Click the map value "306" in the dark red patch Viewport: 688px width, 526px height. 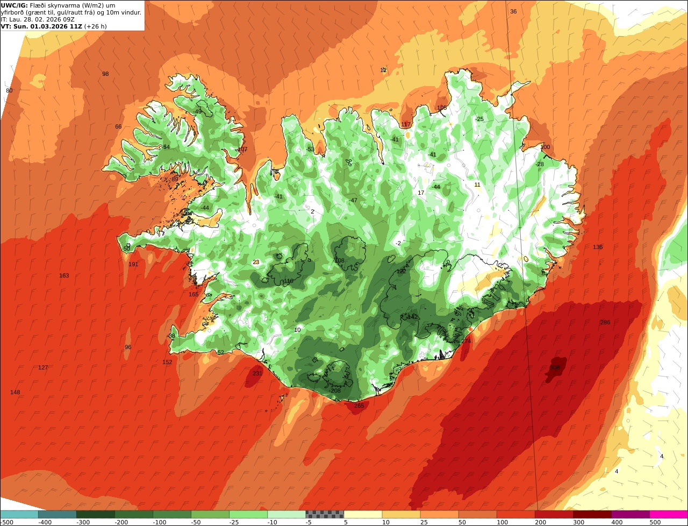pos(555,368)
